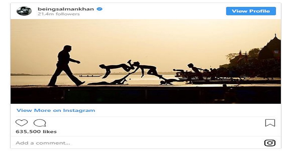Click the beingsalmankhan username

click(x=66, y=9)
